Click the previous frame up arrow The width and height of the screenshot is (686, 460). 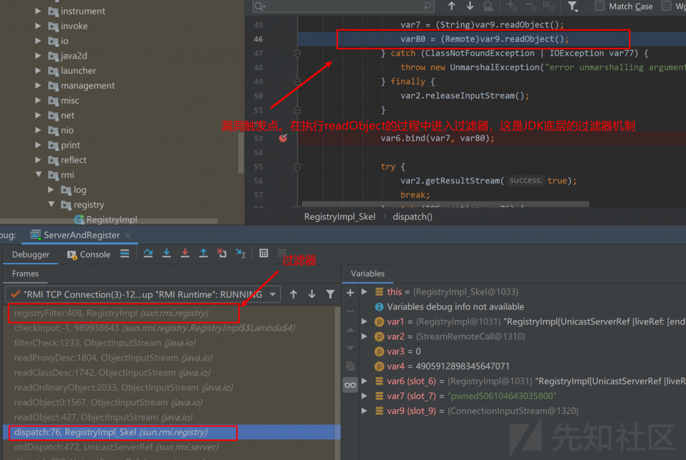294,295
